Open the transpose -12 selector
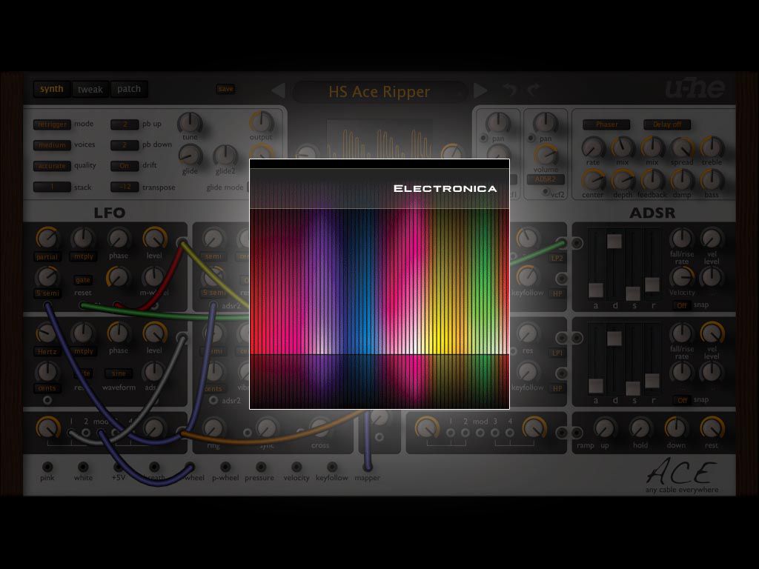 [x=125, y=187]
